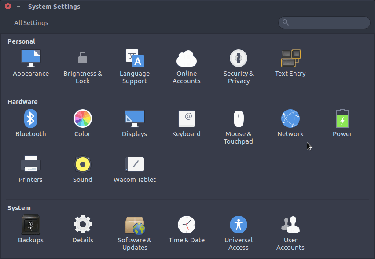This screenshot has width=375, height=259.
Task: Open Bluetooth settings
Action: pyautogui.click(x=31, y=122)
